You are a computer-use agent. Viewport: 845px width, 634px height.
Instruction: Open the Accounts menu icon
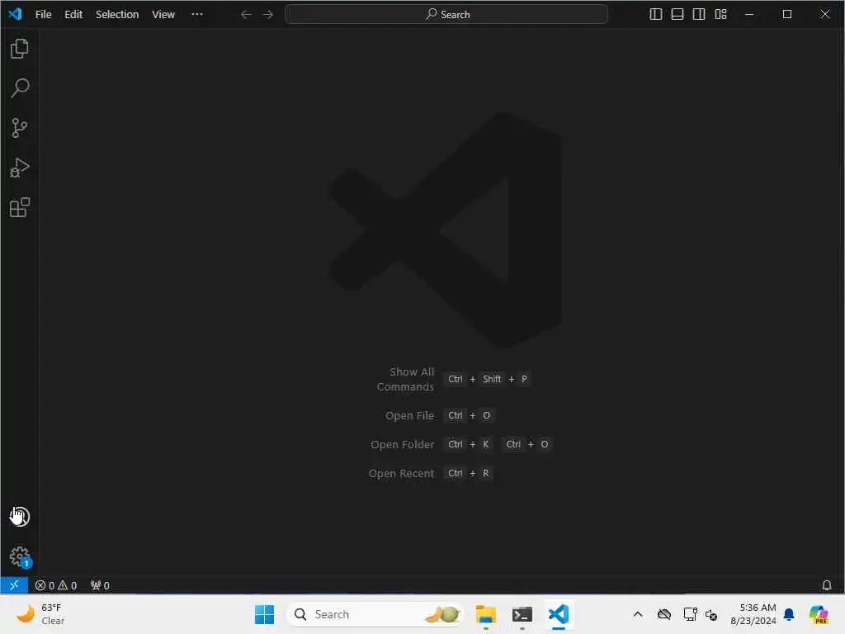pyautogui.click(x=20, y=517)
